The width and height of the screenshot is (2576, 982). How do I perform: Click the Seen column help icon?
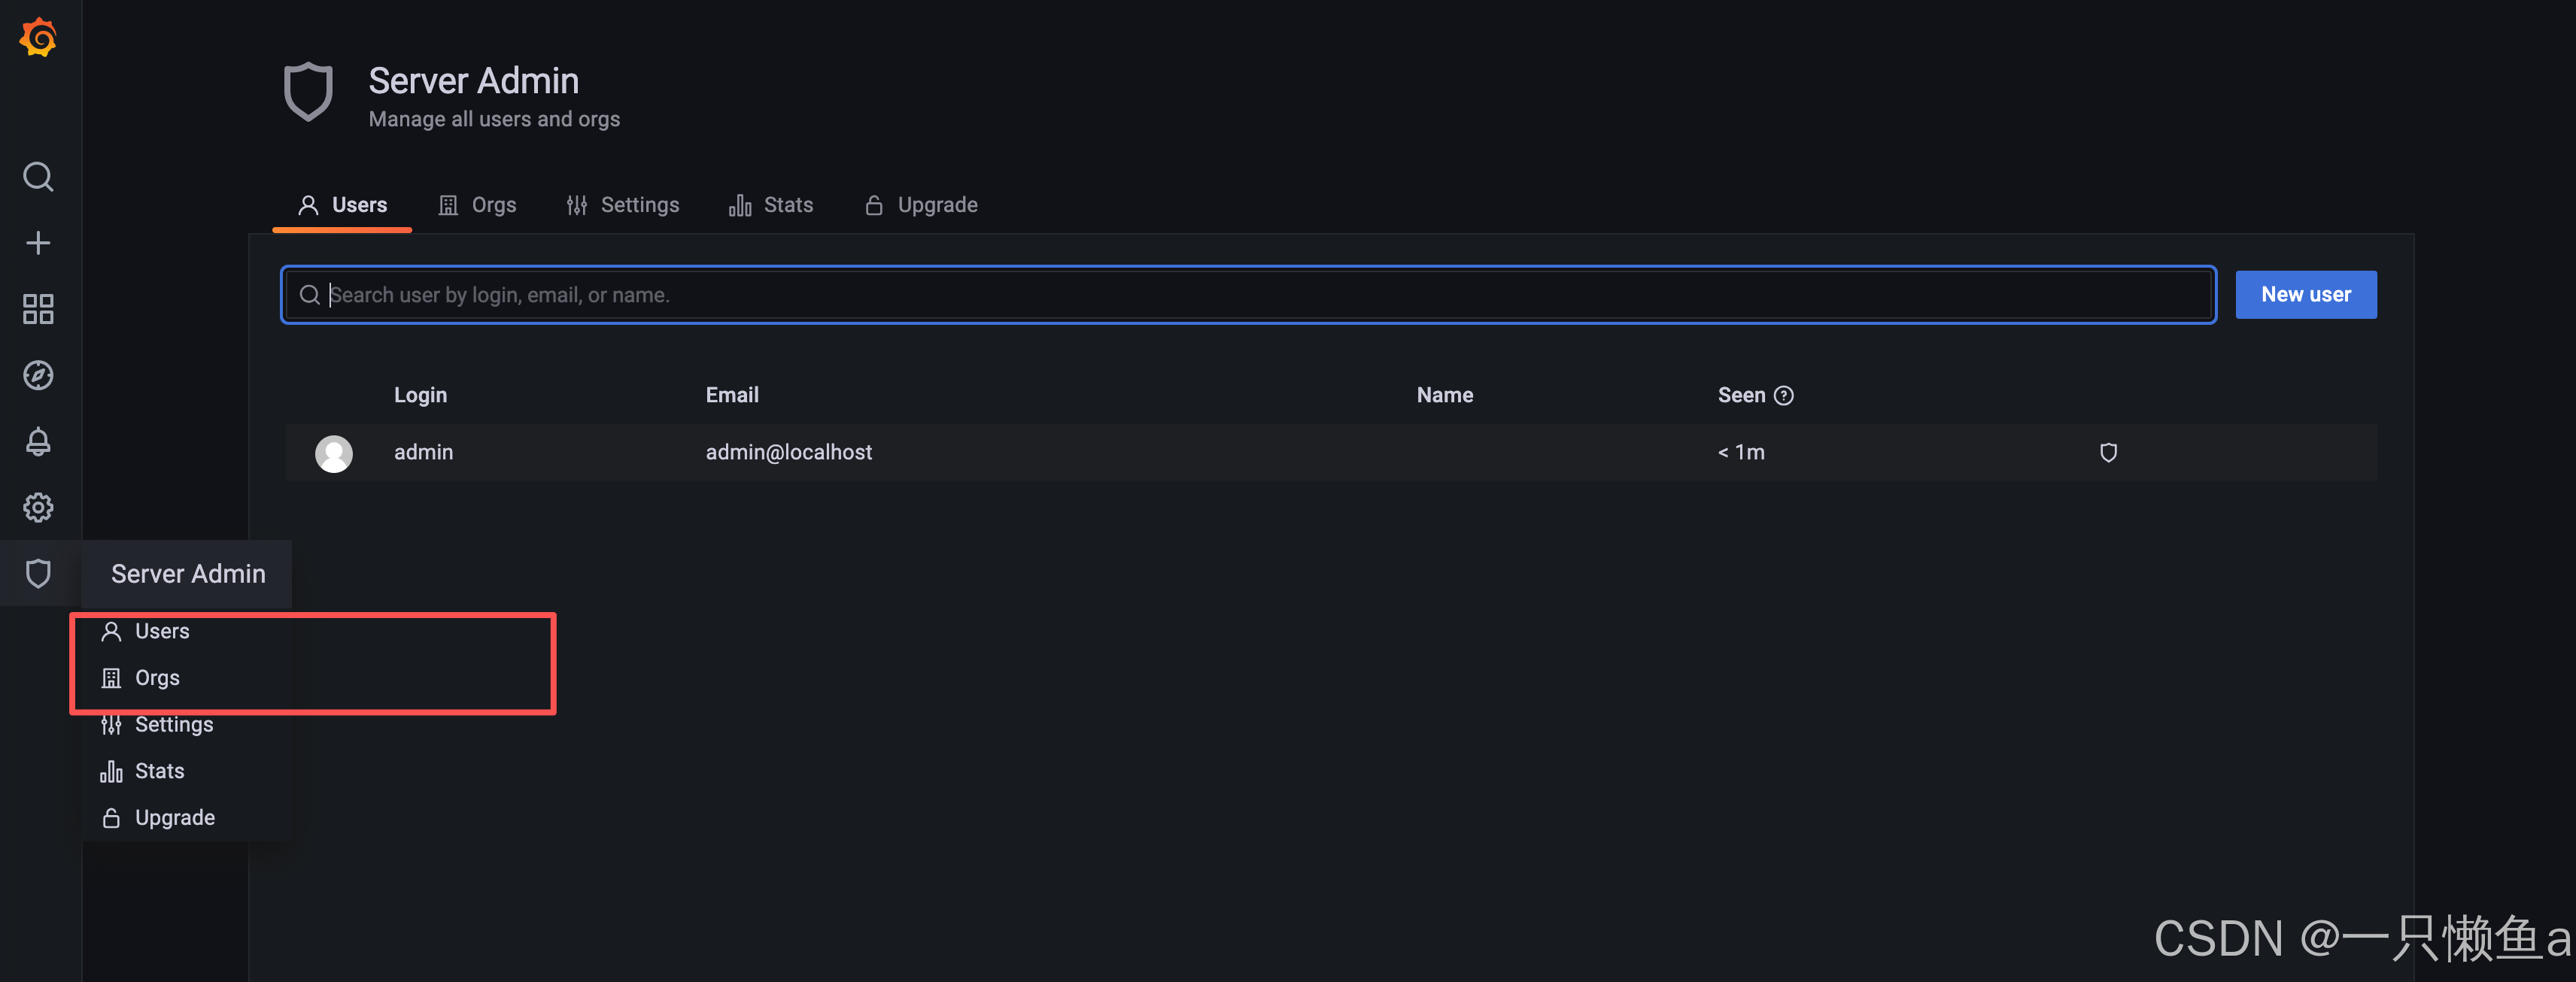pos(1783,396)
